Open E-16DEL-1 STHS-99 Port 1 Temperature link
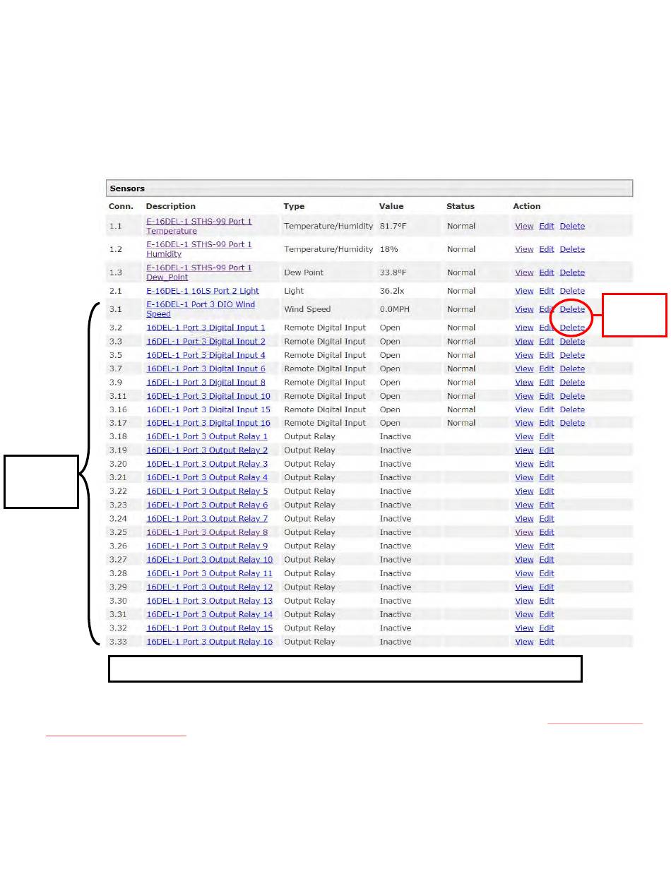Screen dimensions: 671x881 pos(198,226)
